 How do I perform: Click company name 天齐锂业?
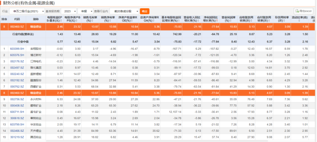coord(36,131)
